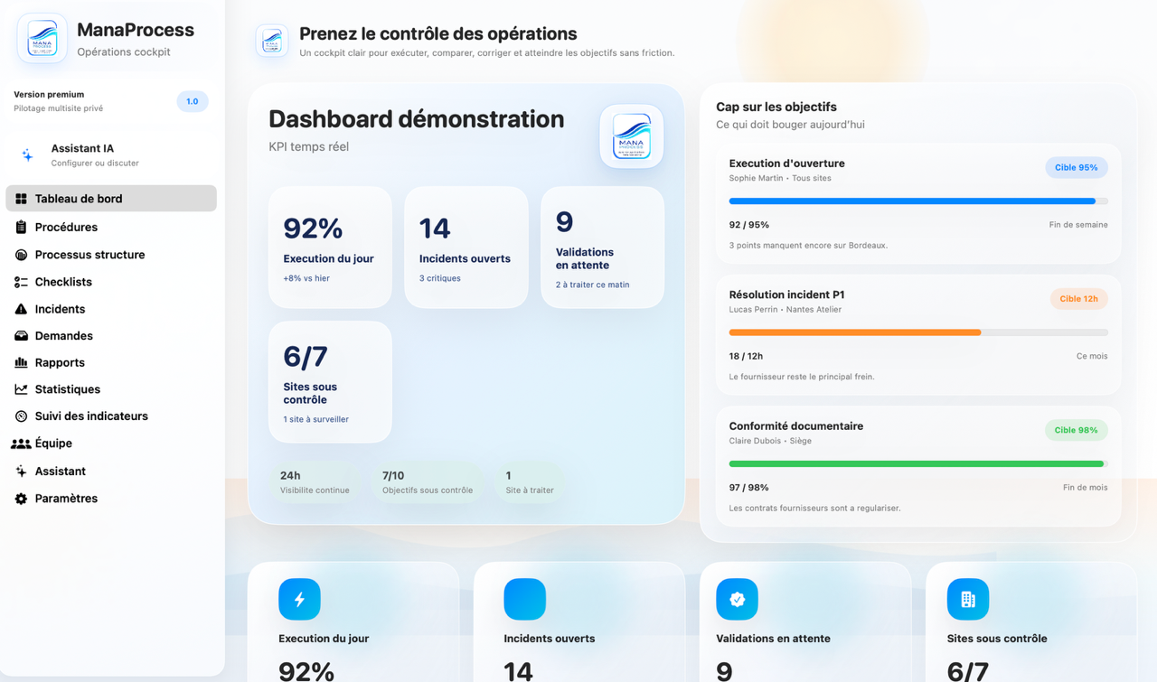Open the Checklists menu item
1157x682 pixels.
[63, 282]
